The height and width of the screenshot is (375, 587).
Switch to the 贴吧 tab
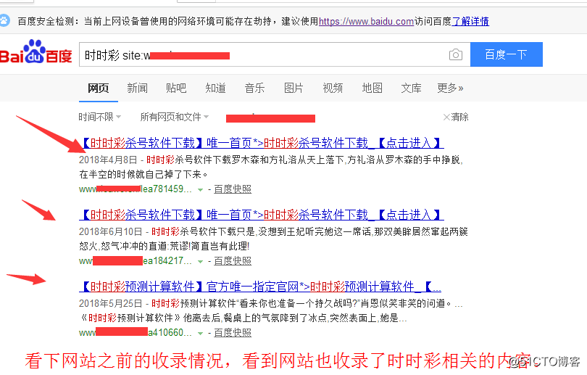point(176,88)
